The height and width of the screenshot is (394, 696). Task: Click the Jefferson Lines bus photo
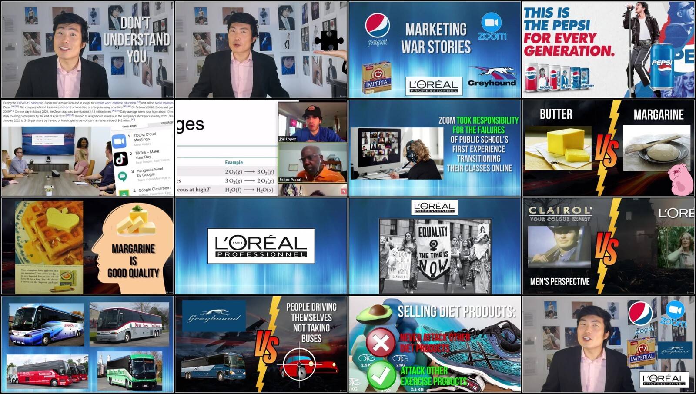[x=47, y=324]
